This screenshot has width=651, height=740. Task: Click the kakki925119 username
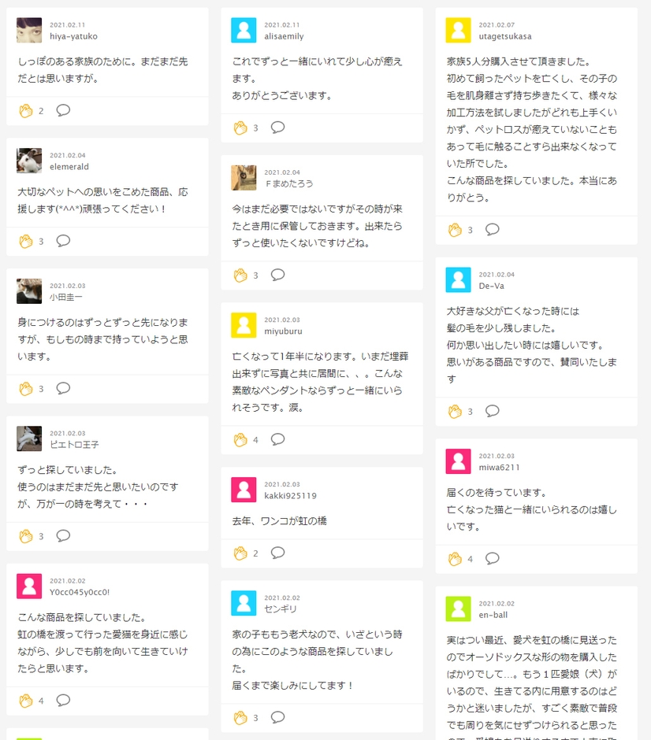tap(290, 496)
